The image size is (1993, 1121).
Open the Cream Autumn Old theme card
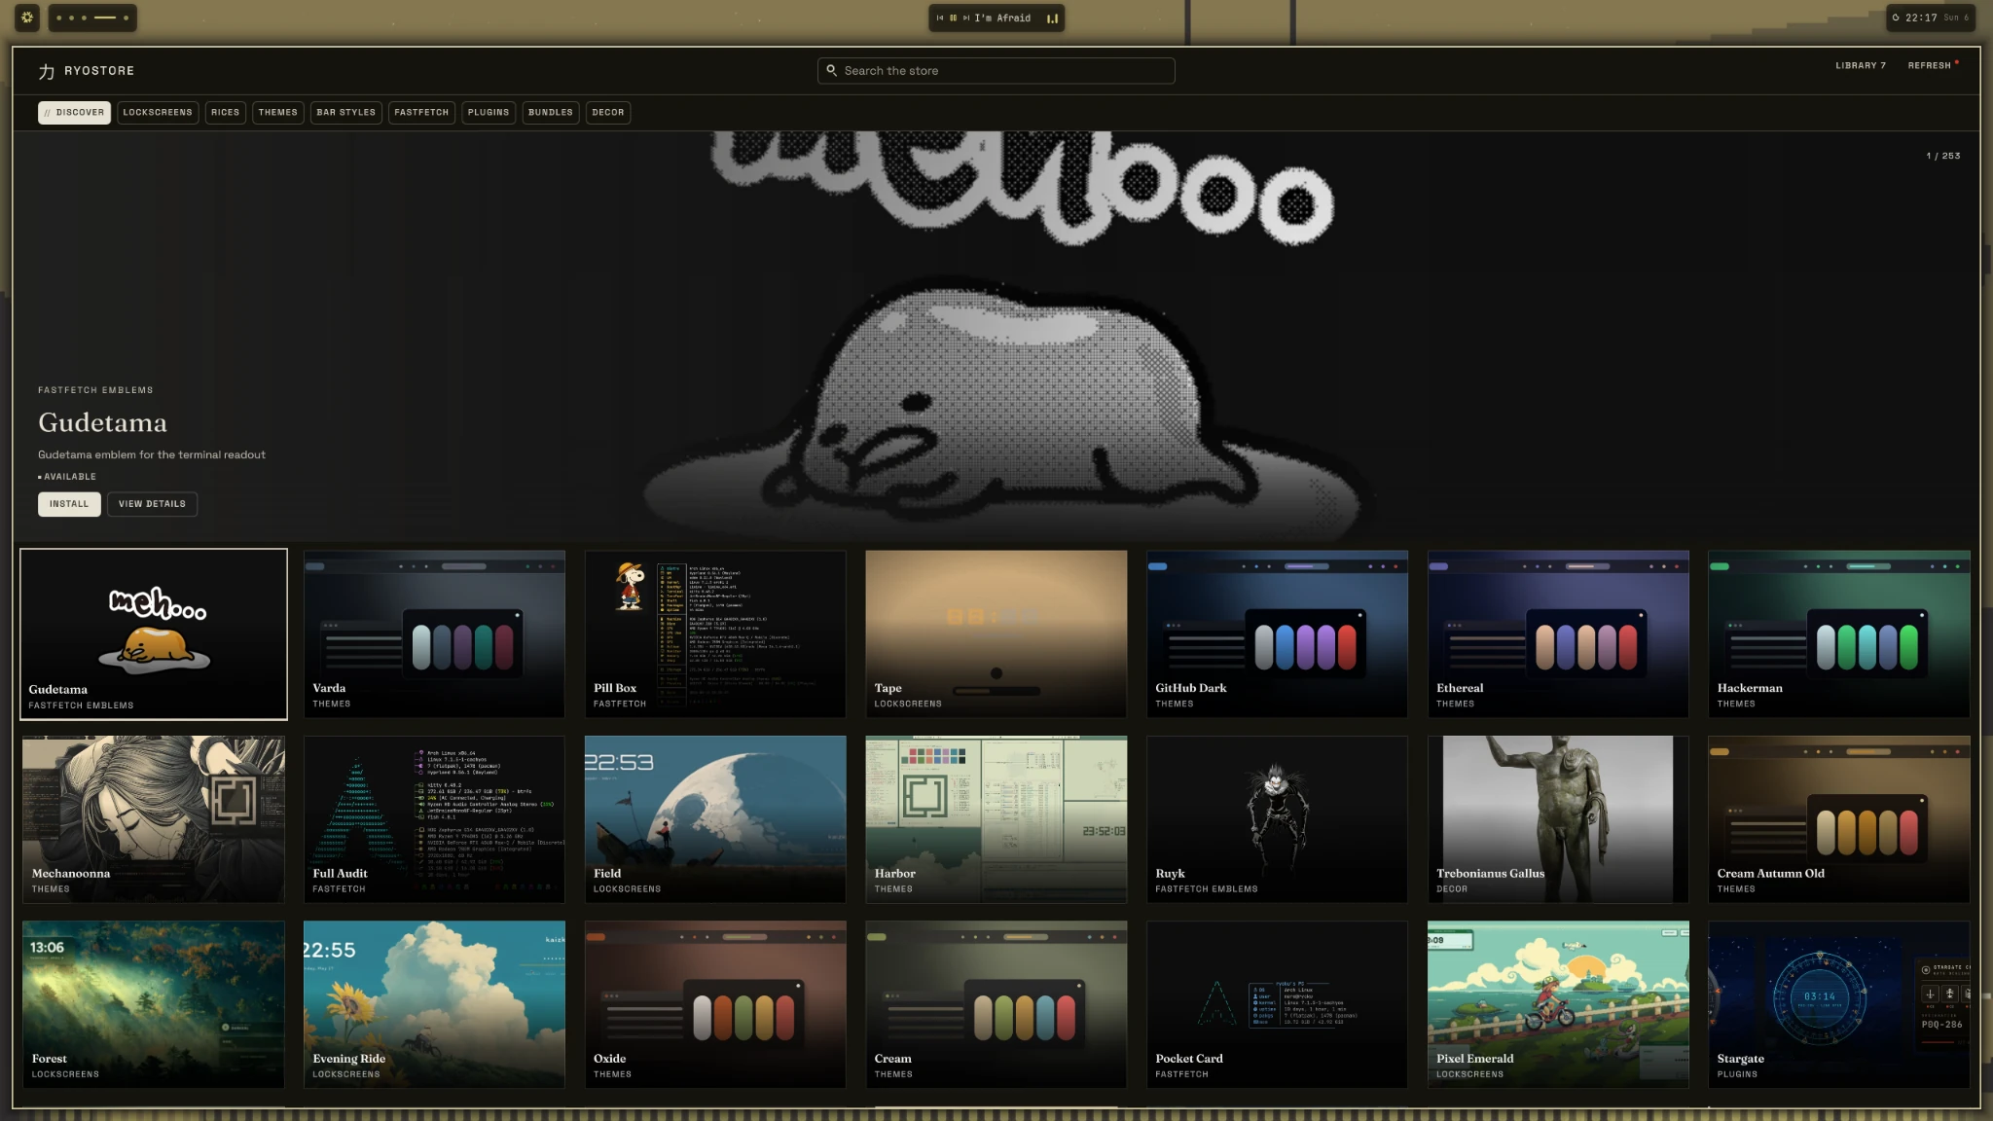(x=1839, y=819)
